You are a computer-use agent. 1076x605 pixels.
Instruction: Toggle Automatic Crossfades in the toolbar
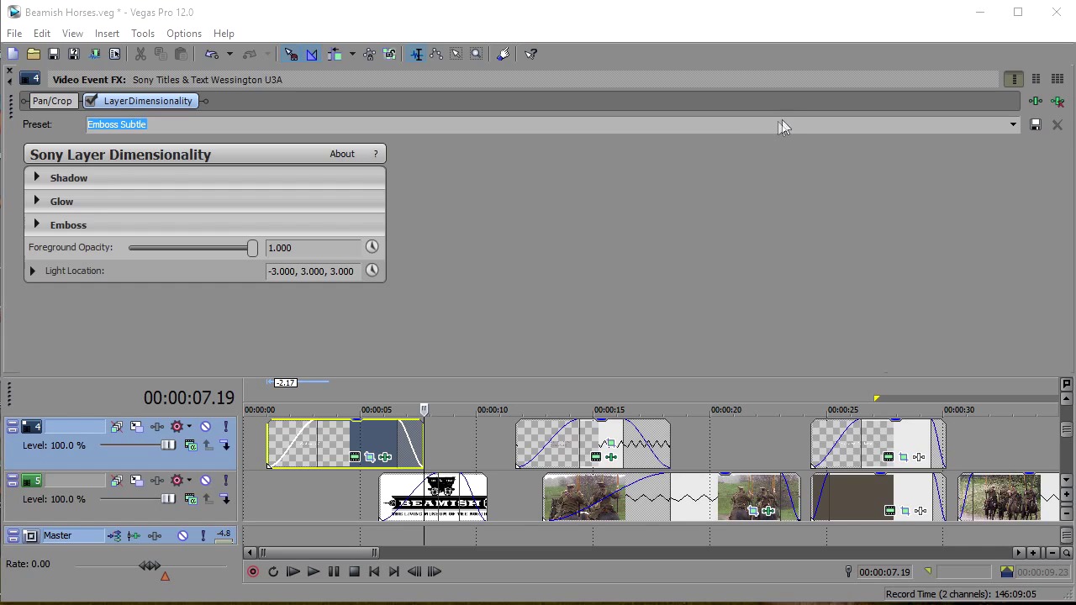tap(312, 54)
